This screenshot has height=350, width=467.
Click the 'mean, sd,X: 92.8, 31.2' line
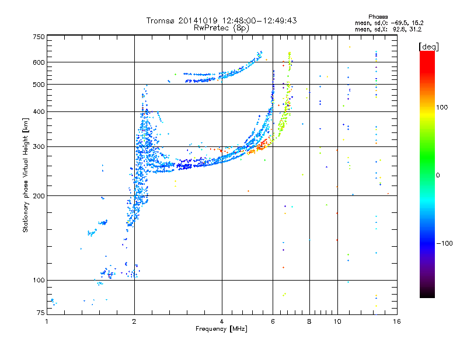pos(388,29)
